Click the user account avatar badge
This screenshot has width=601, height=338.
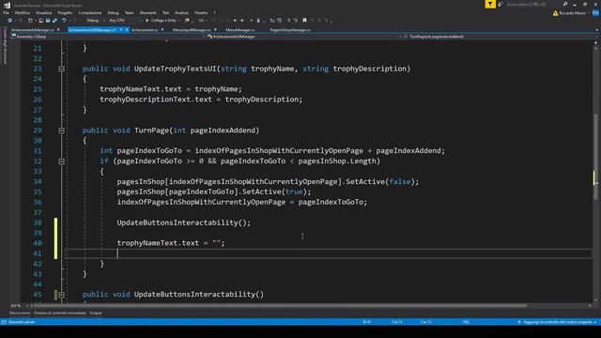click(595, 13)
